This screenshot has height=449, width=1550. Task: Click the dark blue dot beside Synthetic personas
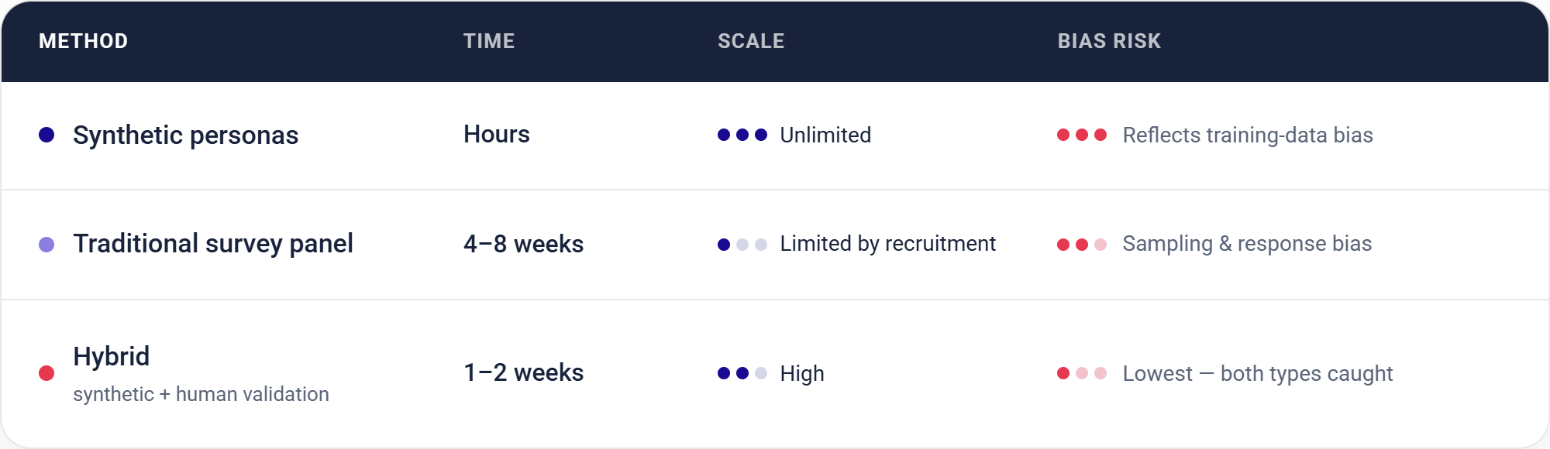(x=46, y=135)
